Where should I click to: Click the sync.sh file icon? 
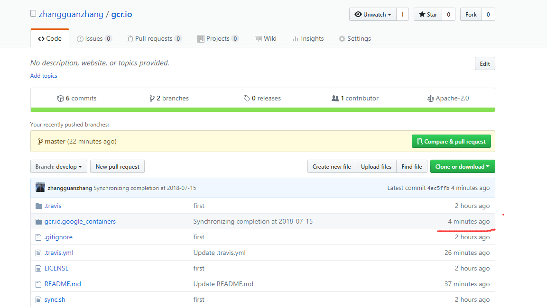tap(38, 300)
